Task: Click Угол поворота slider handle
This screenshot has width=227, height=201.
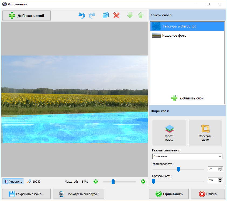Action: coord(178,169)
